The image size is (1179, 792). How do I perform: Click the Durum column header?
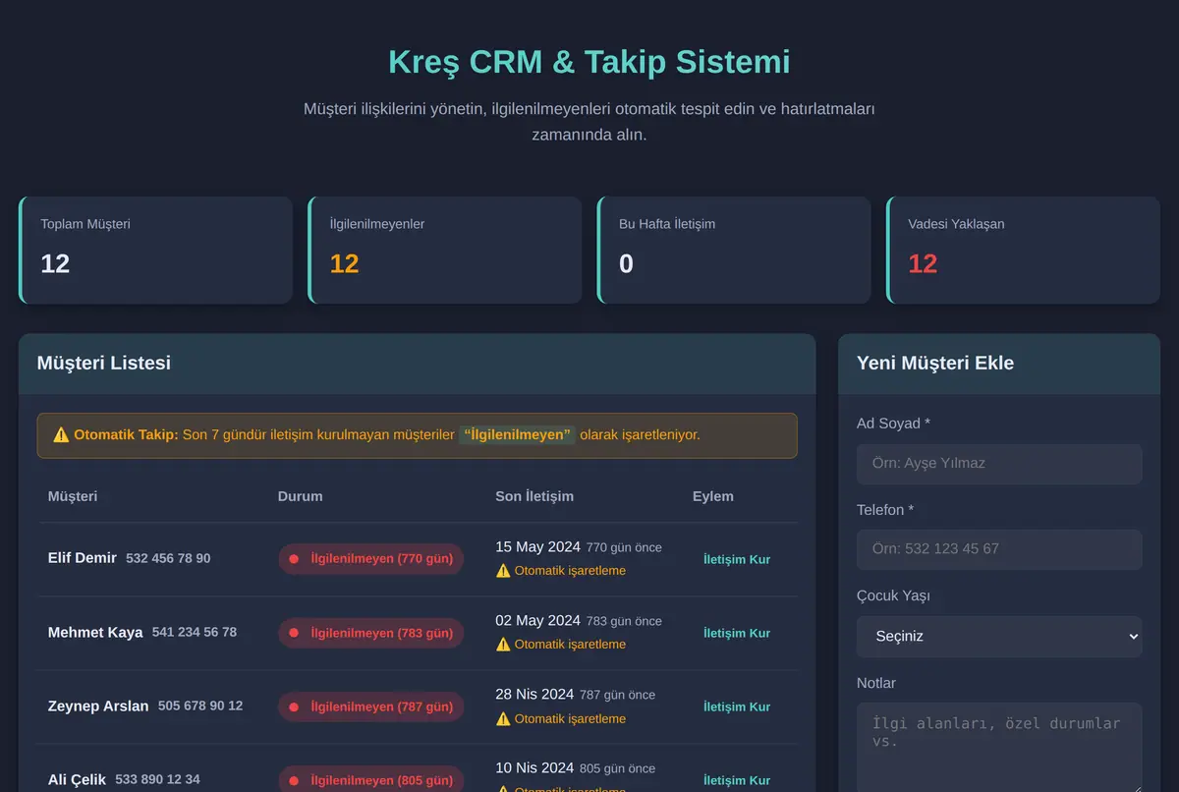tap(301, 496)
